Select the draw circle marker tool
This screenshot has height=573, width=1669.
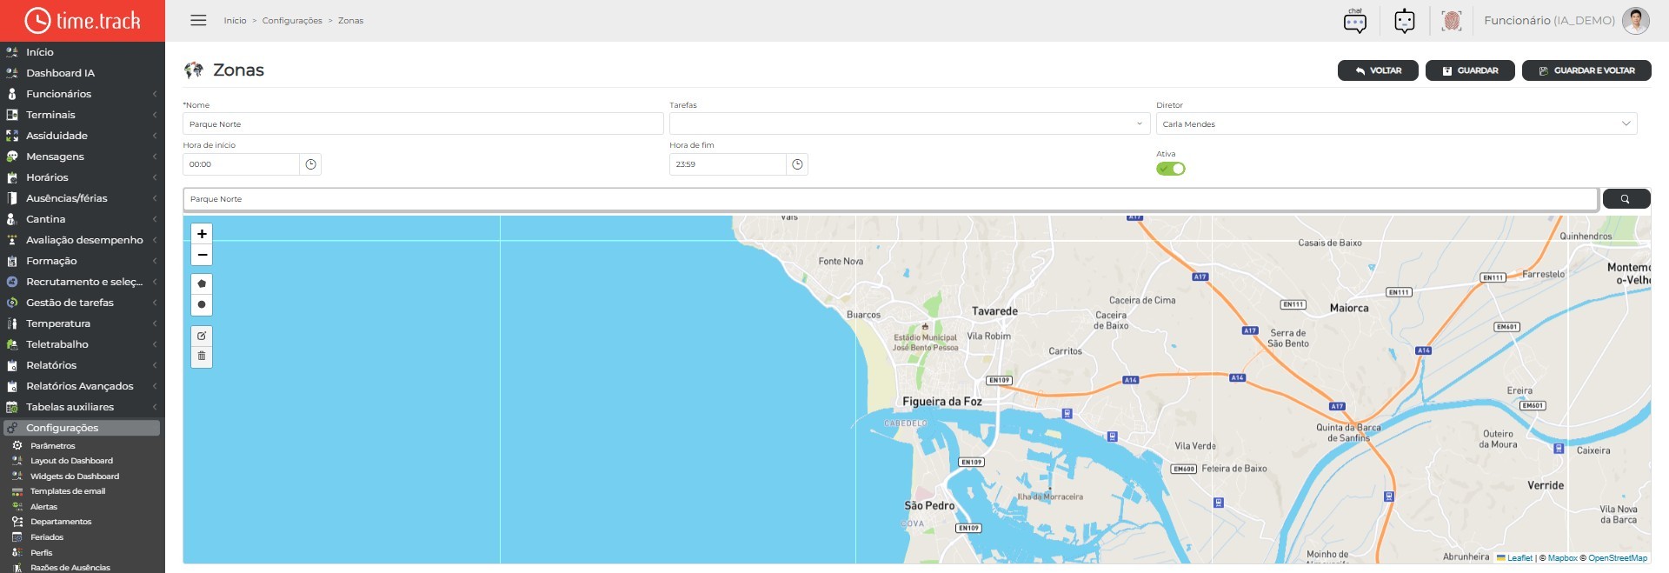[x=202, y=304]
